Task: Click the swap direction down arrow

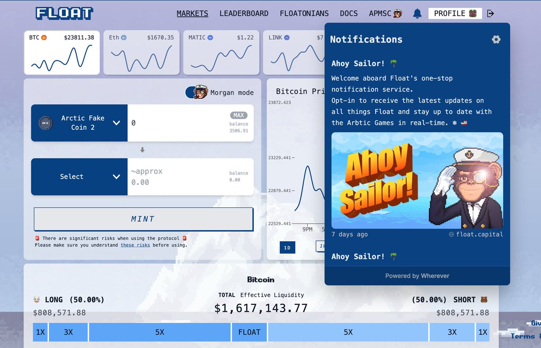Action: (142, 150)
